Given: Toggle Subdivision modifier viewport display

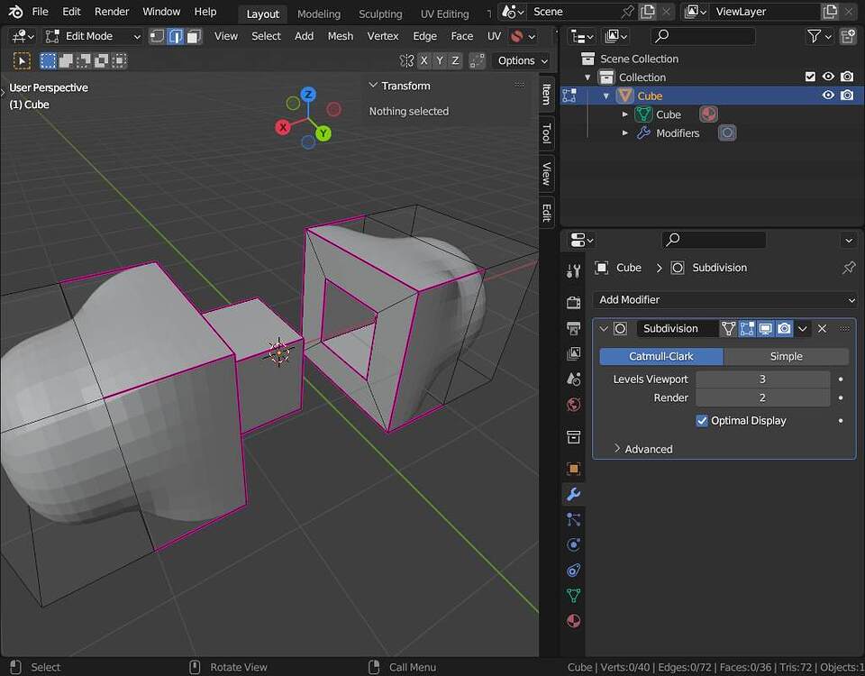Looking at the screenshot, I should (x=766, y=329).
